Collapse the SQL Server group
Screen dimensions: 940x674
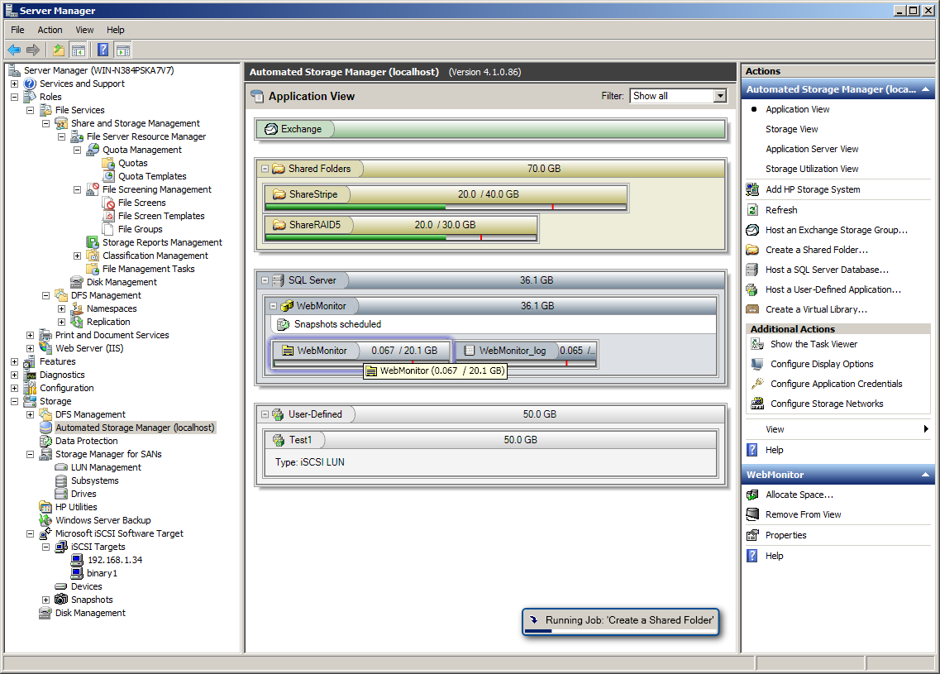(x=265, y=280)
